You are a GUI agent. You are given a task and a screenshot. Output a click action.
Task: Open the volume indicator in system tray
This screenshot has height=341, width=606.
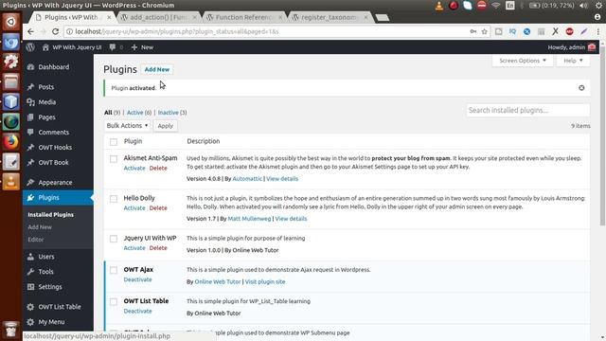point(583,6)
